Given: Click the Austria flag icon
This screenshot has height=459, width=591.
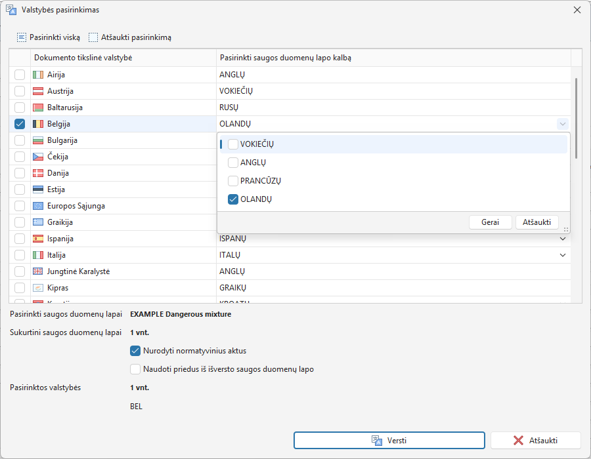Looking at the screenshot, I should pyautogui.click(x=38, y=91).
